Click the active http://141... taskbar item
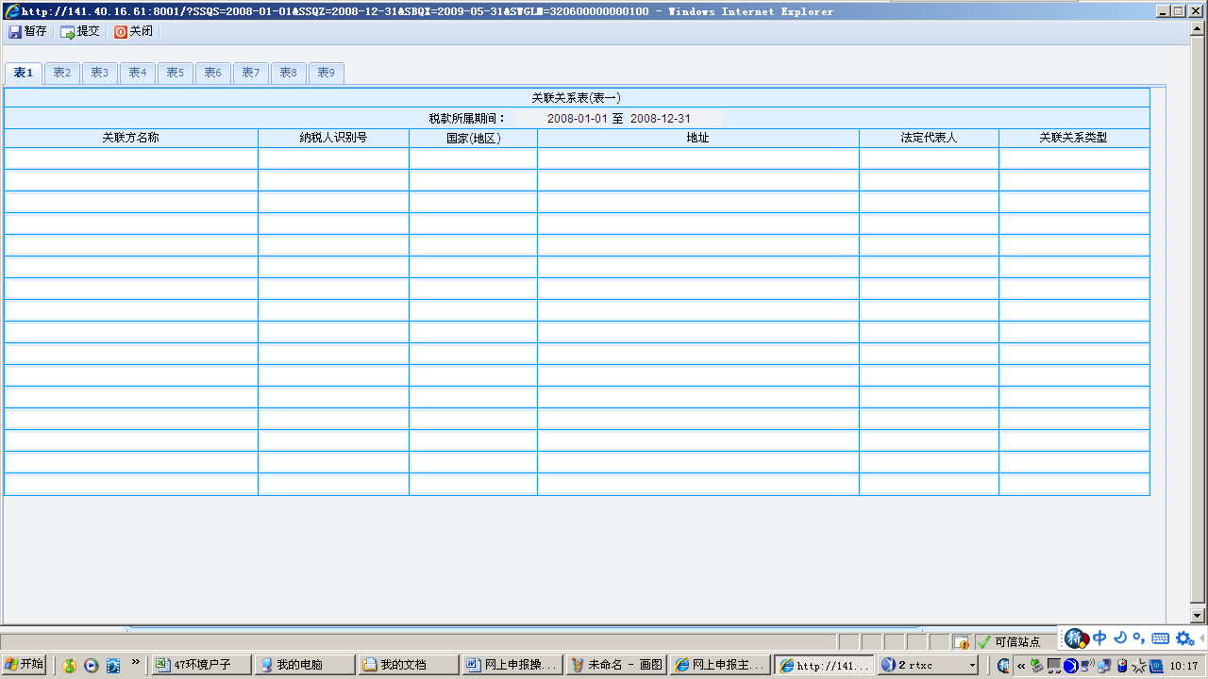This screenshot has height=679, width=1208. click(x=824, y=665)
